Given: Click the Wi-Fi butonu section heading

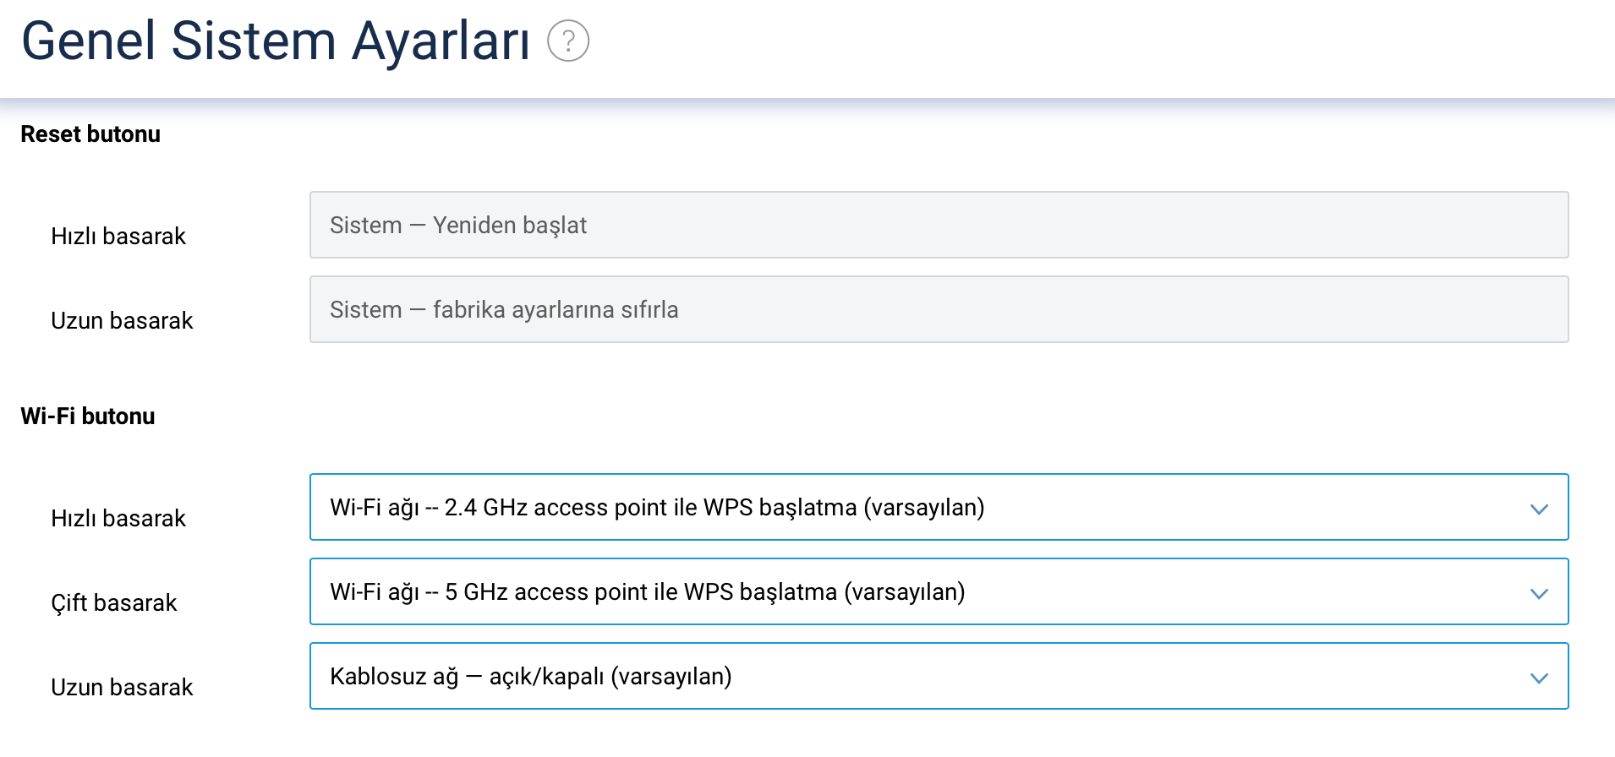Looking at the screenshot, I should (x=88, y=417).
